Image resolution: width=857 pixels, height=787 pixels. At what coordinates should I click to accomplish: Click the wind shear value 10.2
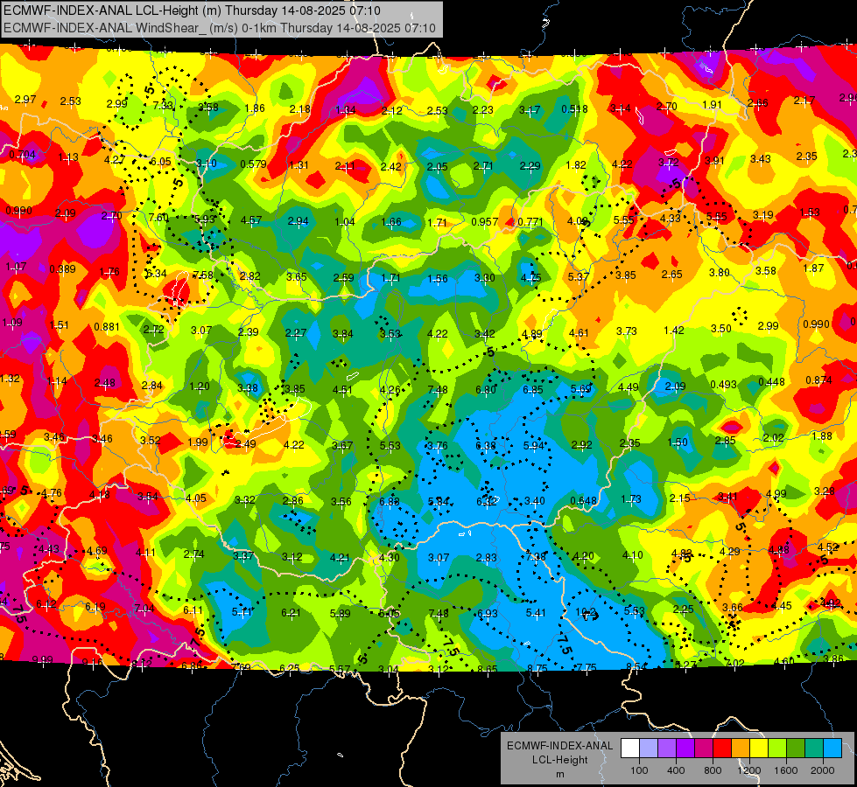586,612
